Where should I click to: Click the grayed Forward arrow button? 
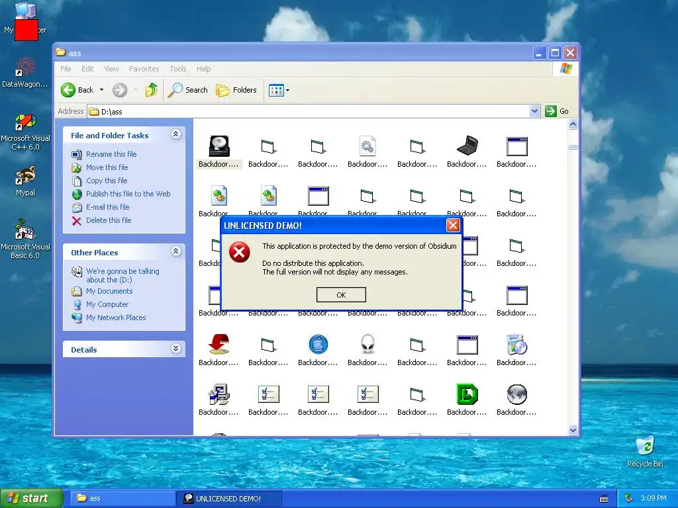(x=120, y=90)
